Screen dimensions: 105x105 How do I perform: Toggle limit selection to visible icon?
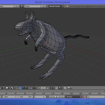tap(48, 88)
